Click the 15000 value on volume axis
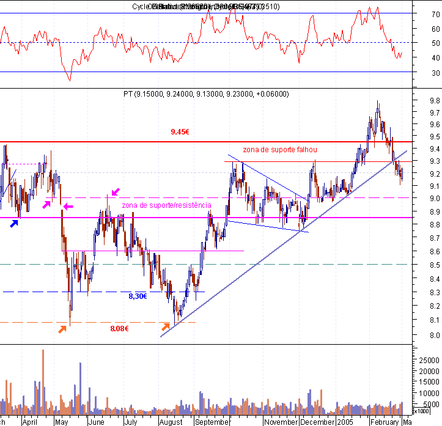Viewport: 442px width, 426px height. (429, 382)
